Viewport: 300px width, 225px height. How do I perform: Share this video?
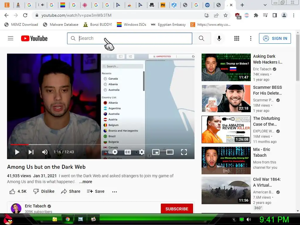point(71,191)
